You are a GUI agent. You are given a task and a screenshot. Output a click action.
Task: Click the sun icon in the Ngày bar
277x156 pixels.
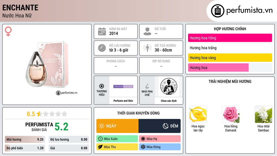point(101,126)
